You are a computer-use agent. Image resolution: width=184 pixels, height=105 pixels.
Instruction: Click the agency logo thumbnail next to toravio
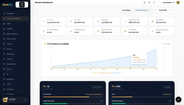[22, 5]
